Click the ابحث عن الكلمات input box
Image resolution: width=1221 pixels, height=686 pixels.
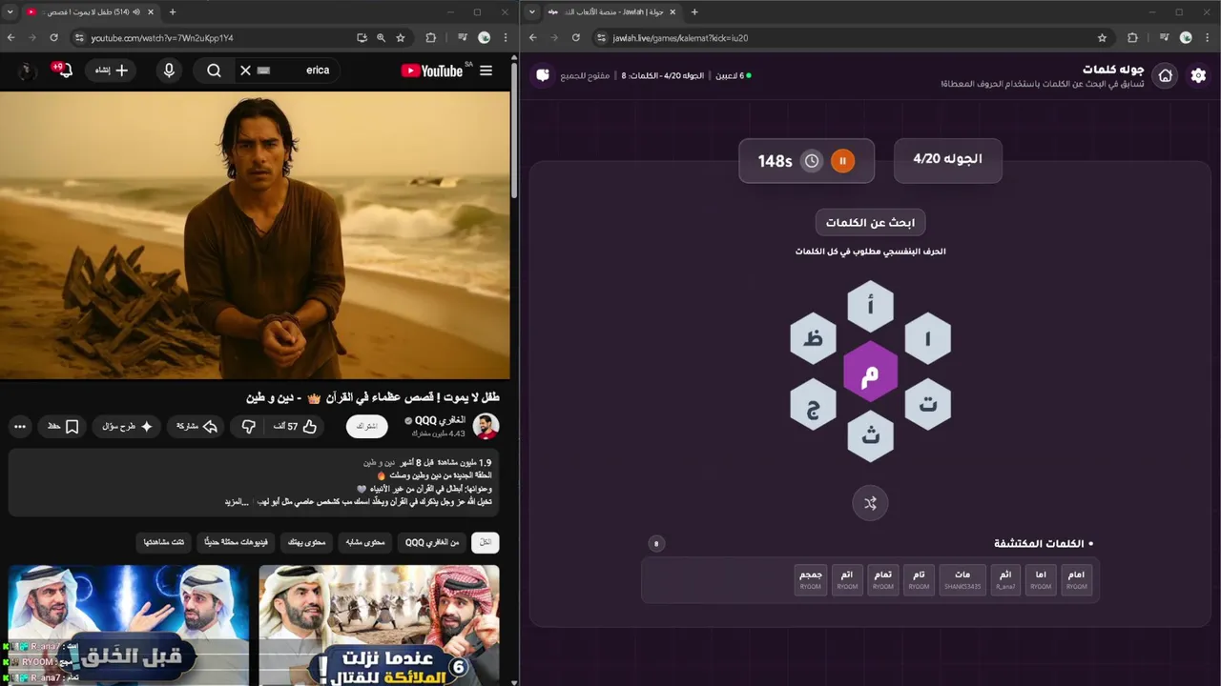[x=870, y=222]
